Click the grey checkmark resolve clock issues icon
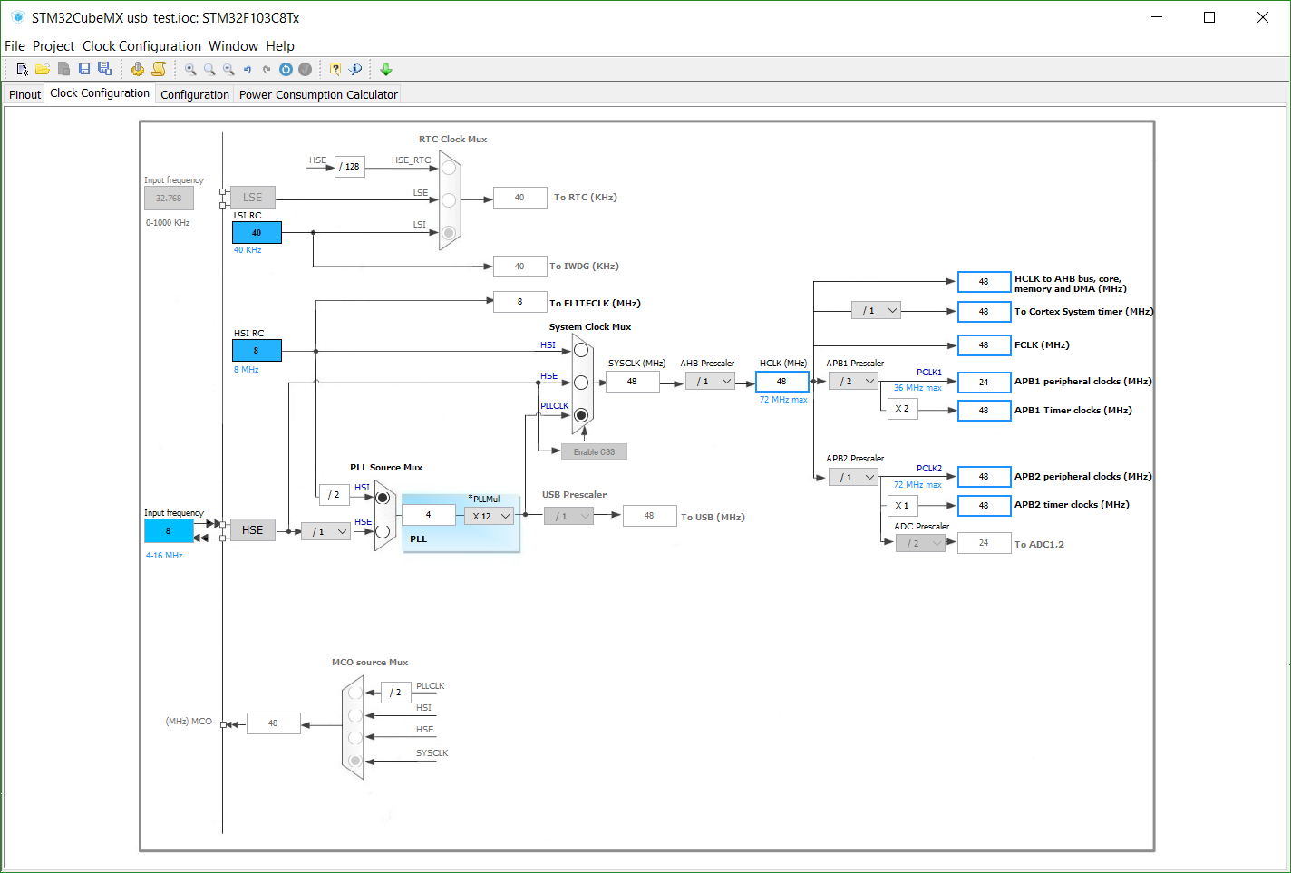1291x873 pixels. point(306,69)
